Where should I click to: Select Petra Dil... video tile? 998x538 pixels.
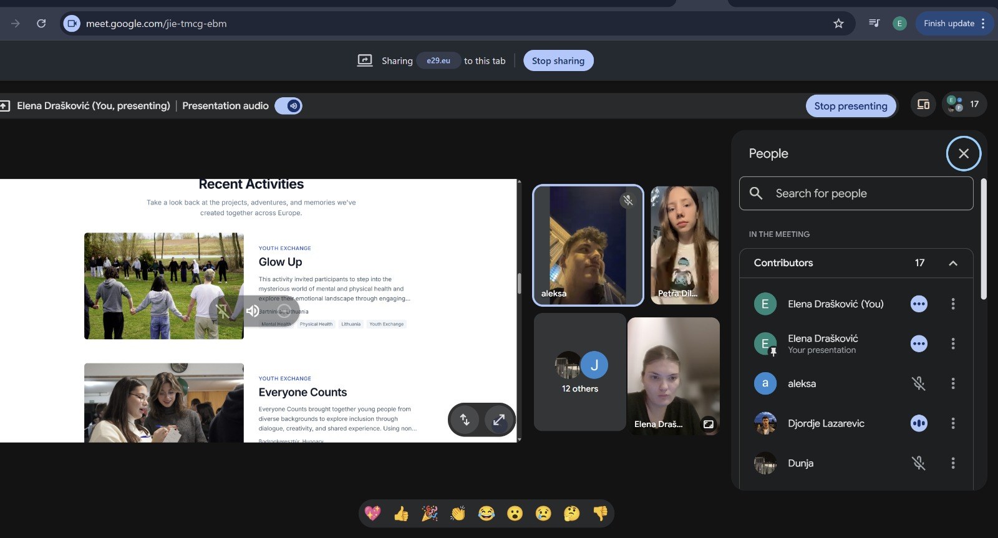(684, 245)
